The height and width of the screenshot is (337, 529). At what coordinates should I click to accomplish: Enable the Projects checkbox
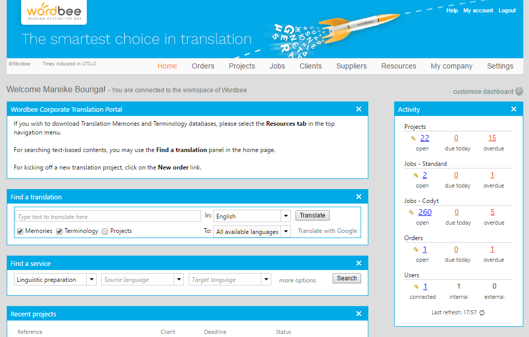coord(105,231)
